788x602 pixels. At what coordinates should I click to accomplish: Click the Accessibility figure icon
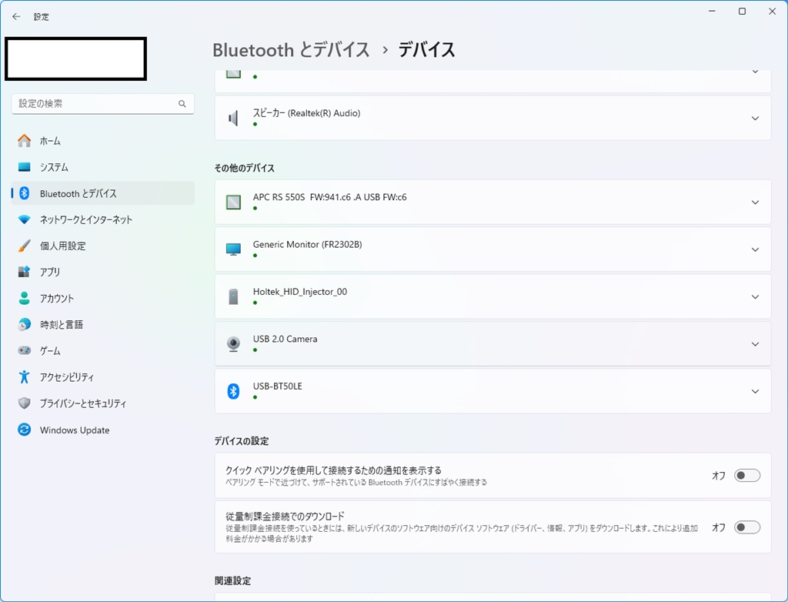24,376
